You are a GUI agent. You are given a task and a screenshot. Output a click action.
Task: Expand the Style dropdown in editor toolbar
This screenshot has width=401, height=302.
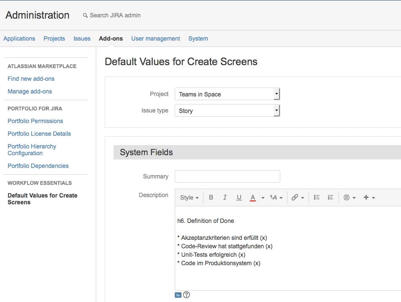[189, 198]
